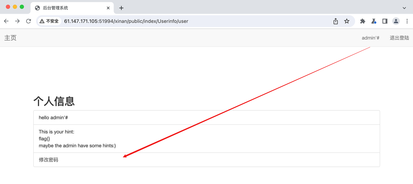Viewport: 413px width, 184px height.
Task: Reload the page with the refresh icon
Action: click(x=28, y=21)
